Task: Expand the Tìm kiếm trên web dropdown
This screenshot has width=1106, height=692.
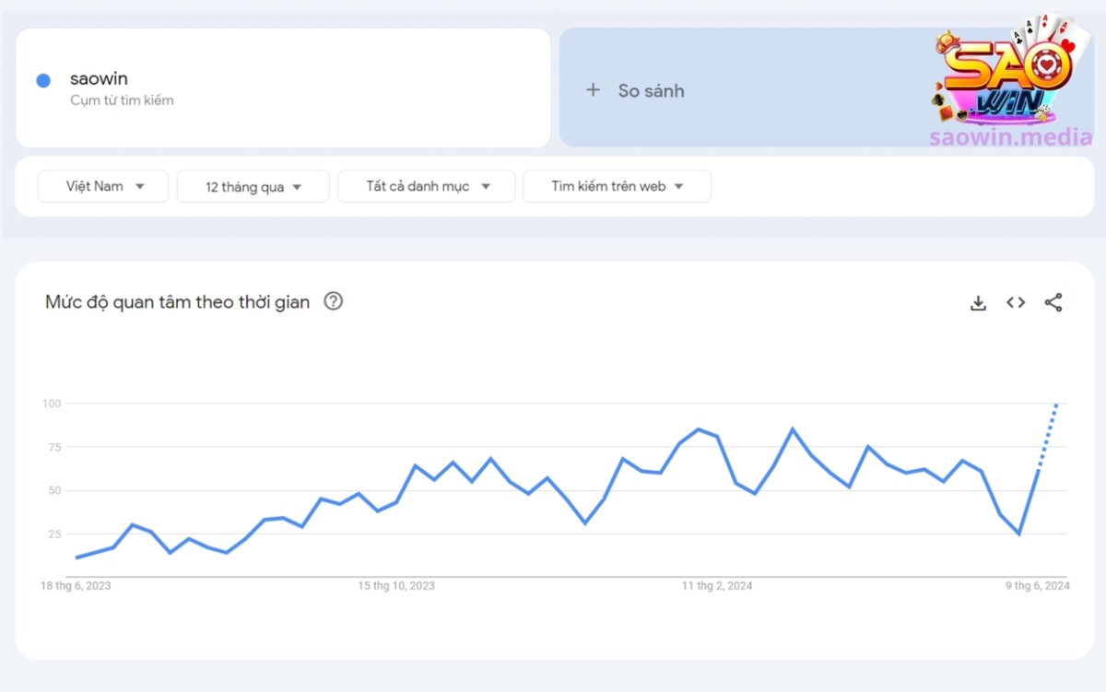Action: coord(617,186)
